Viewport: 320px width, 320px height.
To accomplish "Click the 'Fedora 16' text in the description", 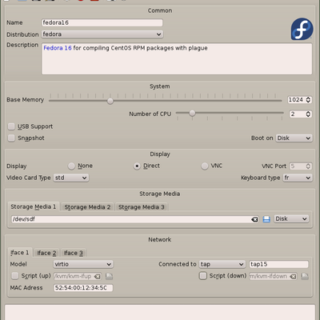I will tap(58, 48).
